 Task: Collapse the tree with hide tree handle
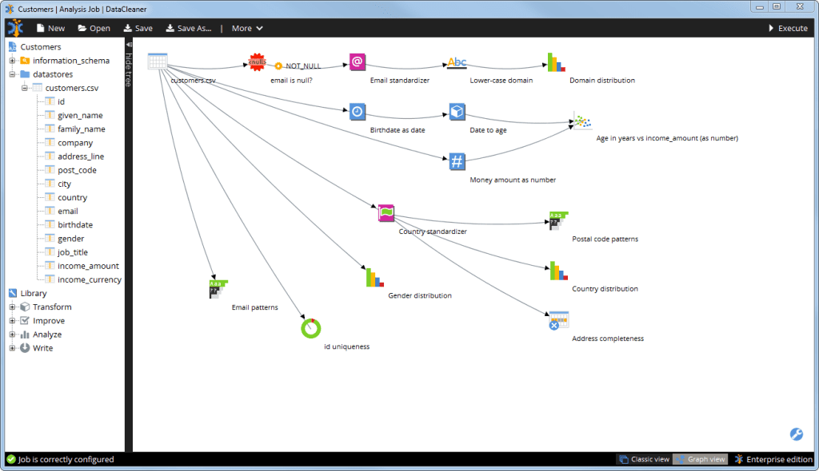128,64
